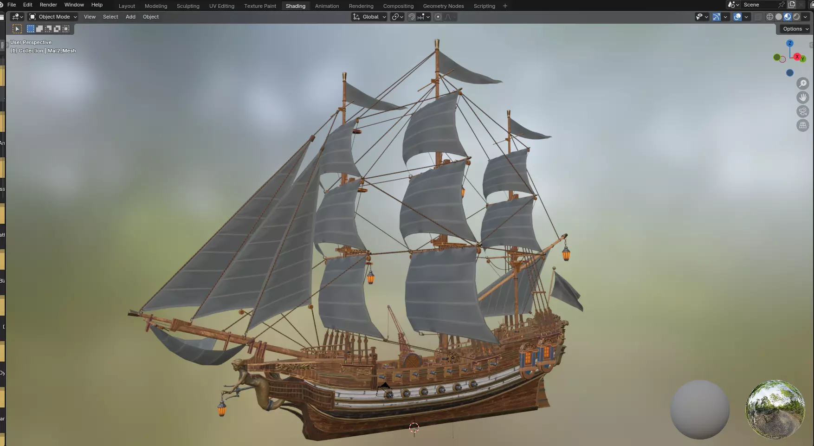Open the viewport Add menu
The width and height of the screenshot is (814, 446).
(131, 17)
